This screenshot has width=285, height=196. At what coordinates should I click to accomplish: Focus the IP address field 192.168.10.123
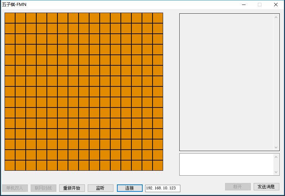162,188
